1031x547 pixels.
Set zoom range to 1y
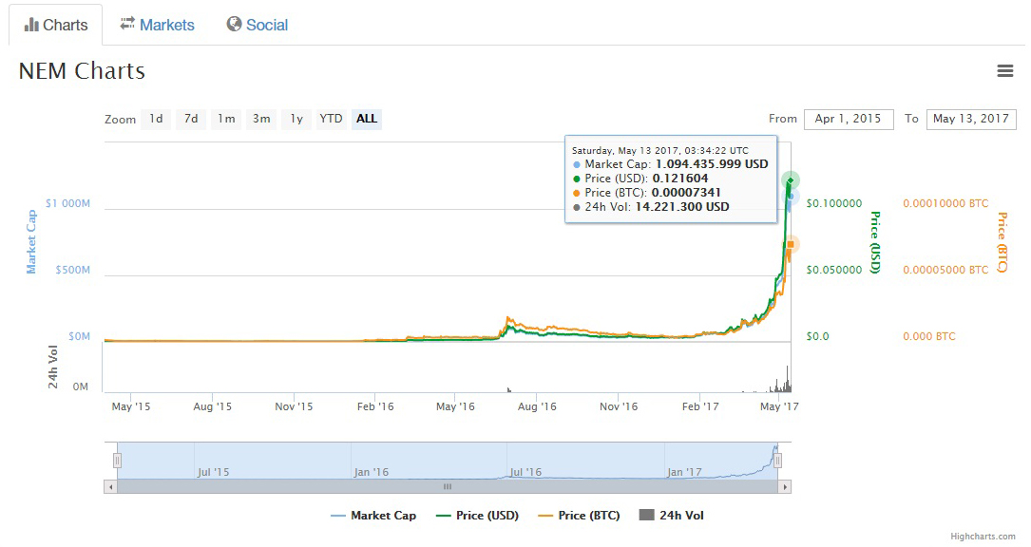click(296, 119)
